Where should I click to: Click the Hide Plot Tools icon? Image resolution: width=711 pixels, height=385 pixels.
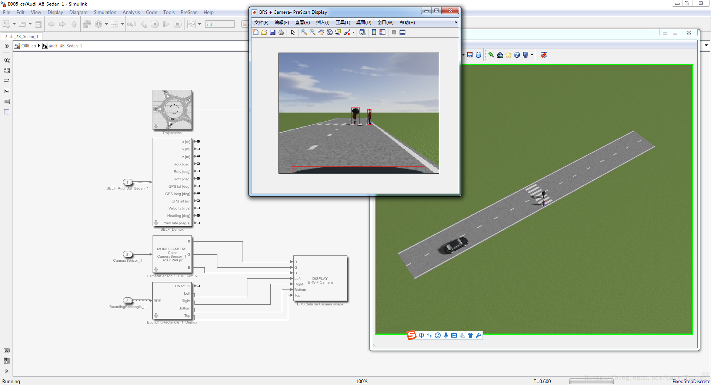pos(394,33)
